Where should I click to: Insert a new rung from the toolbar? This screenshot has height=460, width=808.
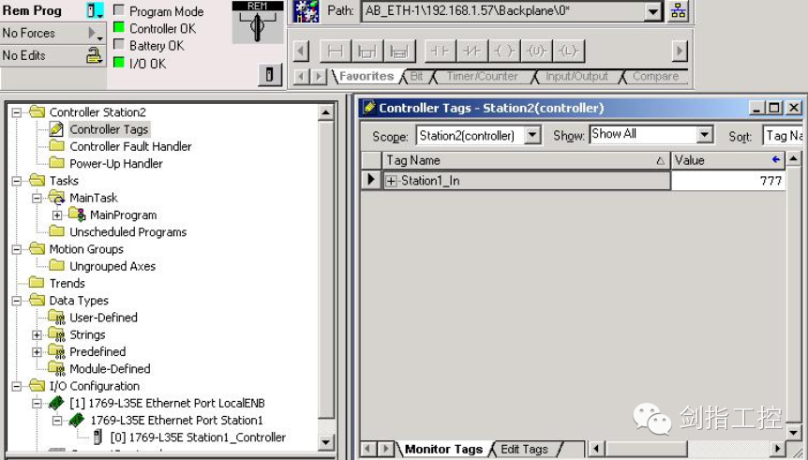click(335, 51)
